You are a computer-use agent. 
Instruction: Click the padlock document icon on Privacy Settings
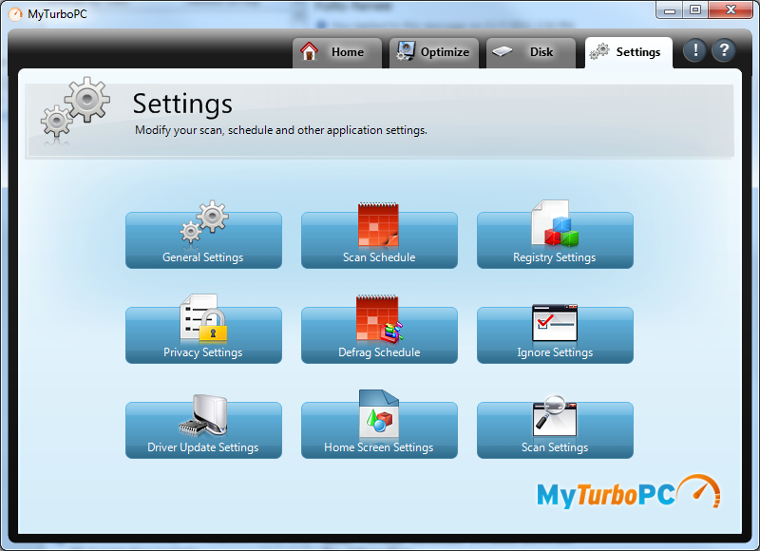(x=203, y=318)
